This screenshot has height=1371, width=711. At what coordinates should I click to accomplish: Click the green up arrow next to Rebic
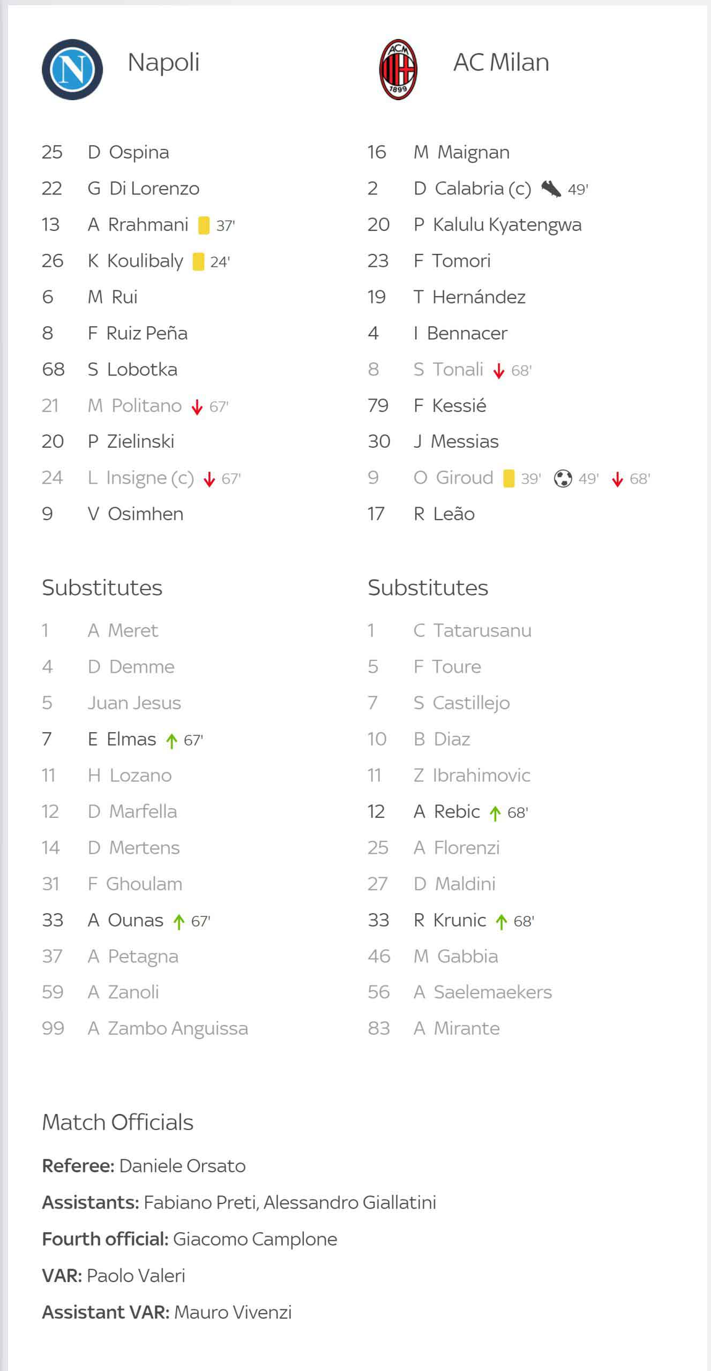495,813
